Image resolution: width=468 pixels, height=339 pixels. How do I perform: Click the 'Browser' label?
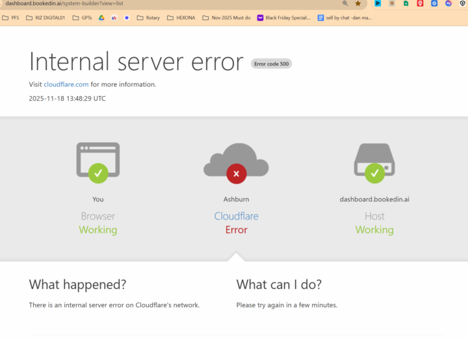tap(98, 216)
